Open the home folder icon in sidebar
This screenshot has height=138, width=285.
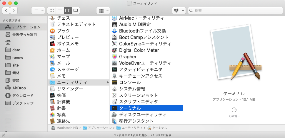8,42
